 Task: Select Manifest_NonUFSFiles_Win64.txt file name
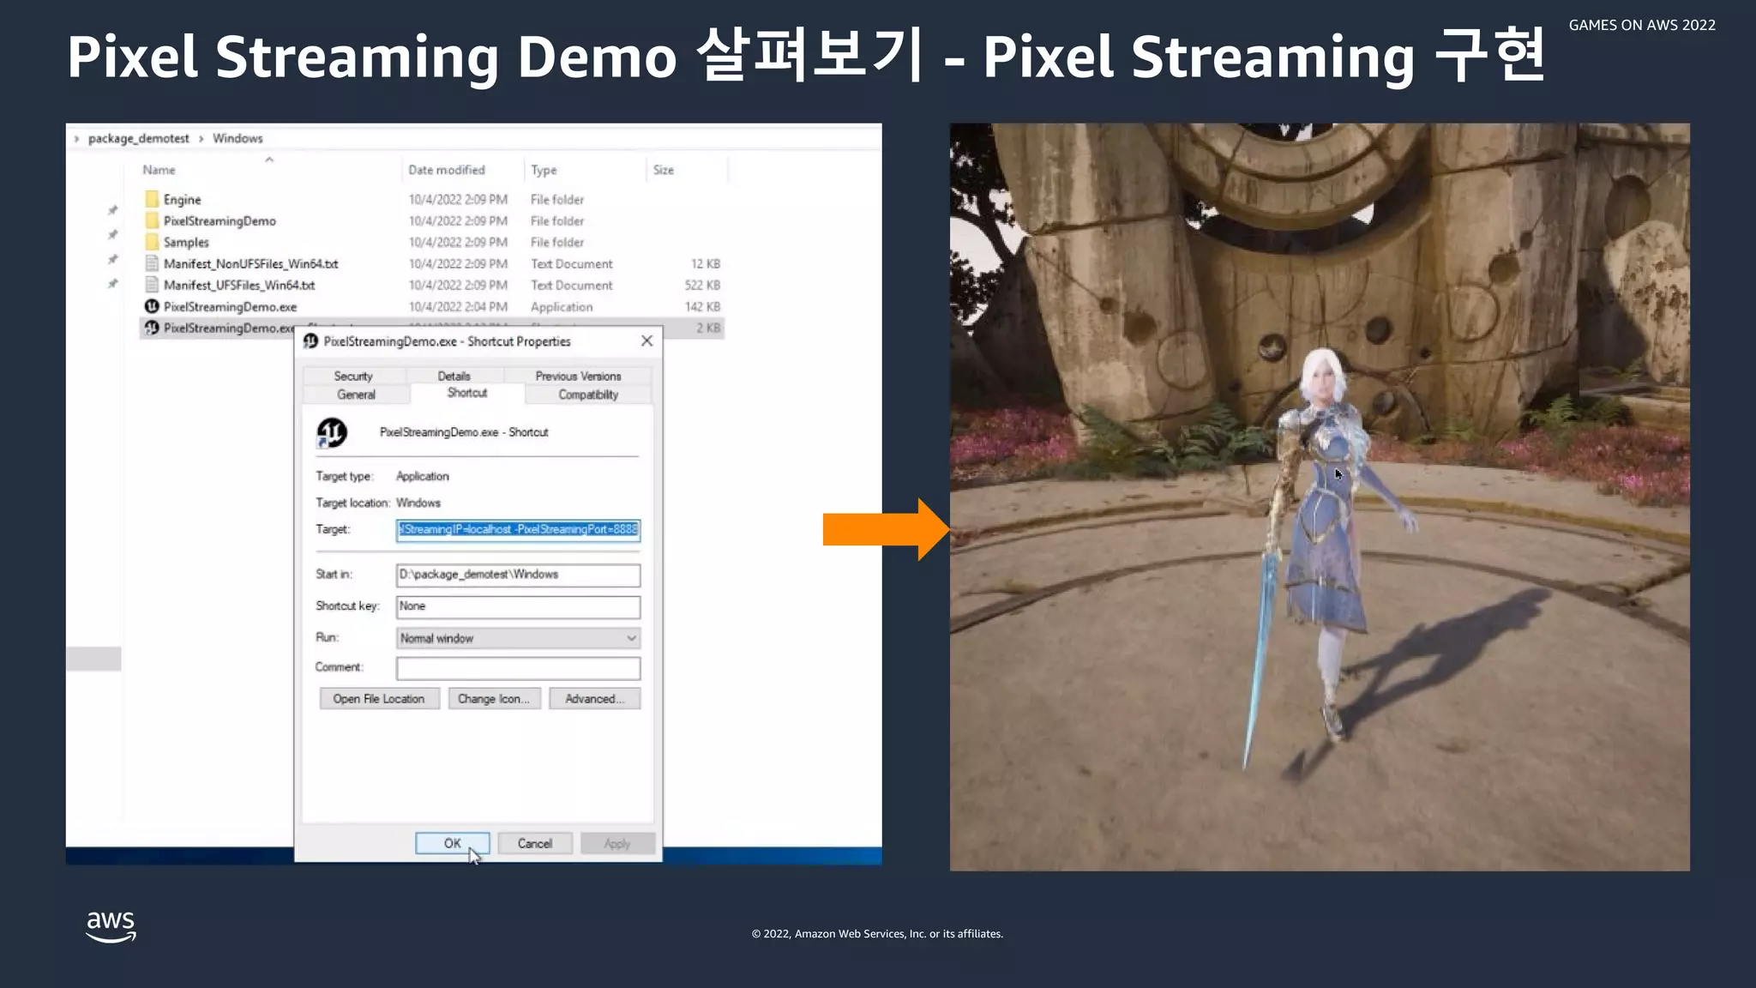click(x=250, y=263)
